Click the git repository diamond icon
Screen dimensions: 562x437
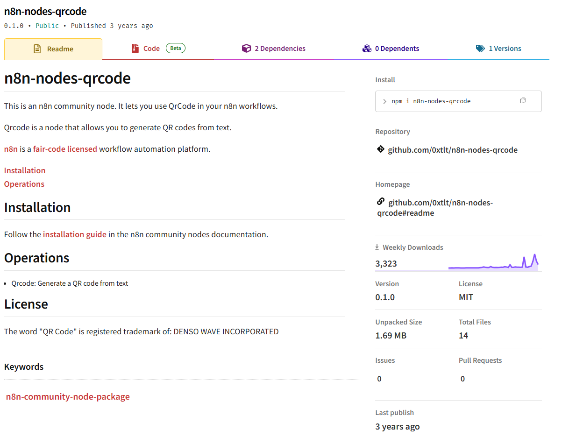point(380,149)
